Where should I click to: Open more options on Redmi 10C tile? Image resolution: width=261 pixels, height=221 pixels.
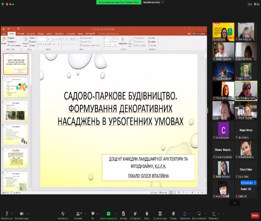pos(255,183)
